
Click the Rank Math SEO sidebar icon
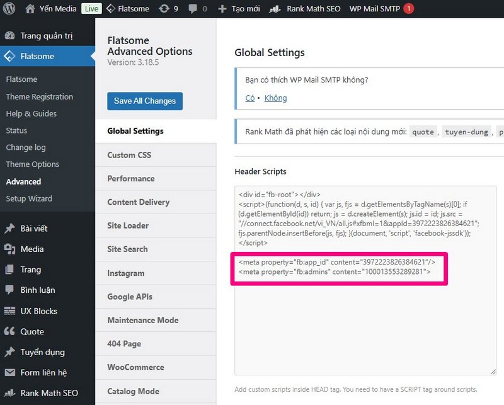pyautogui.click(x=9, y=393)
